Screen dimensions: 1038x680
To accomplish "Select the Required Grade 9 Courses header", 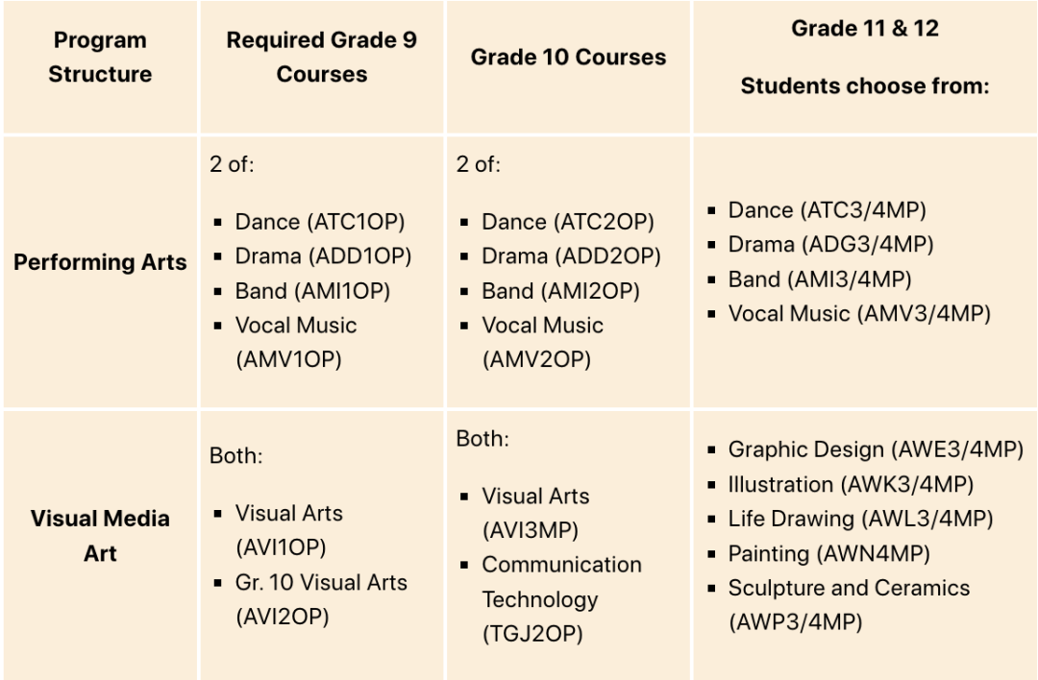I will pos(322,57).
